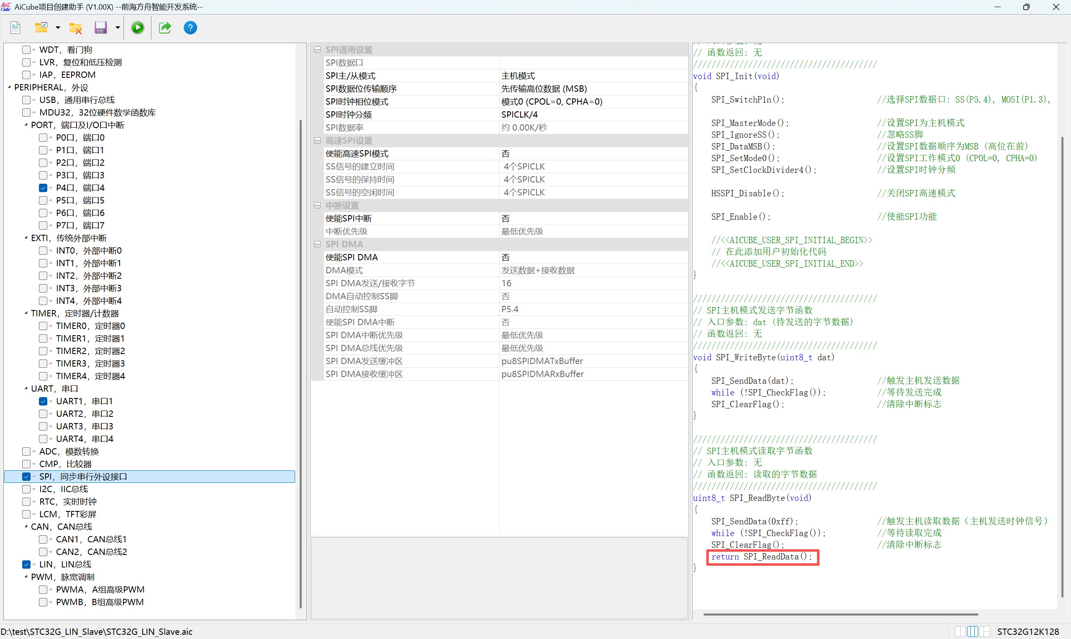Click the SPI DMA发送/接收字节 value 16

coord(593,283)
